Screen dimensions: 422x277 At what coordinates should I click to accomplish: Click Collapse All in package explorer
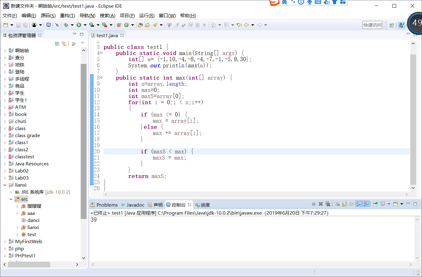57,44
